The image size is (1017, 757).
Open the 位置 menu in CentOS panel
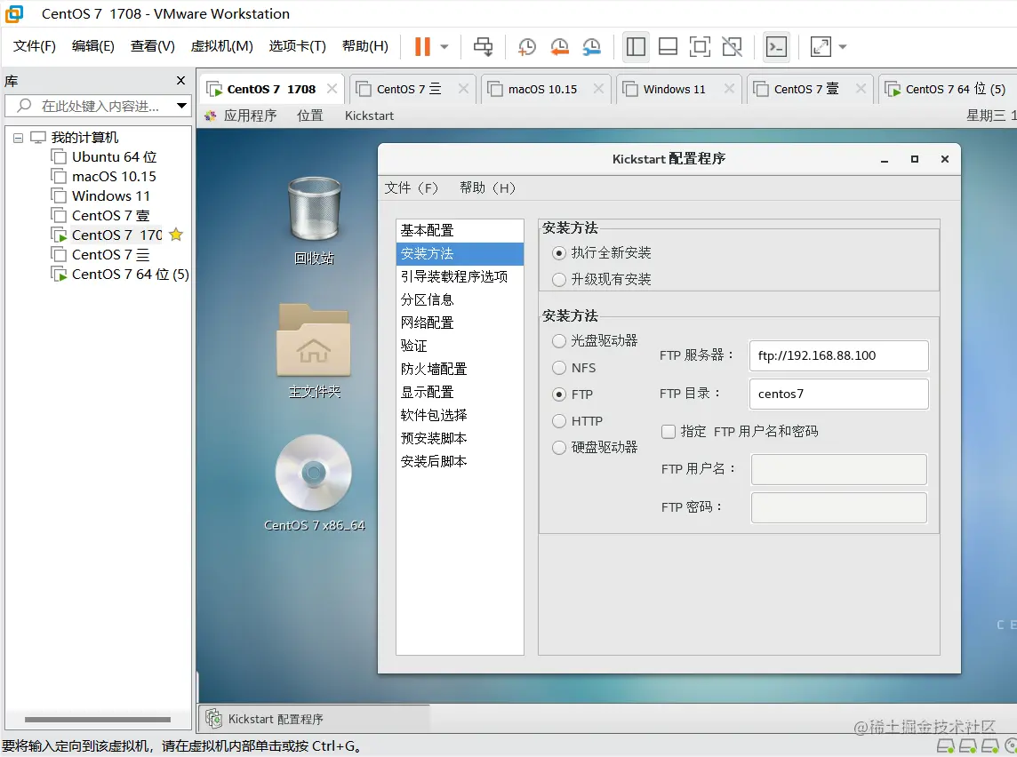tap(310, 116)
